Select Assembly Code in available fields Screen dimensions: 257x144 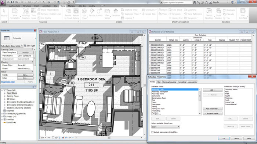(x=175, y=90)
